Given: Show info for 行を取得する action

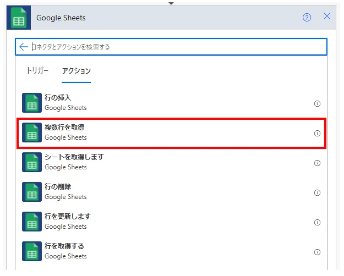Looking at the screenshot, I should click(x=317, y=252).
